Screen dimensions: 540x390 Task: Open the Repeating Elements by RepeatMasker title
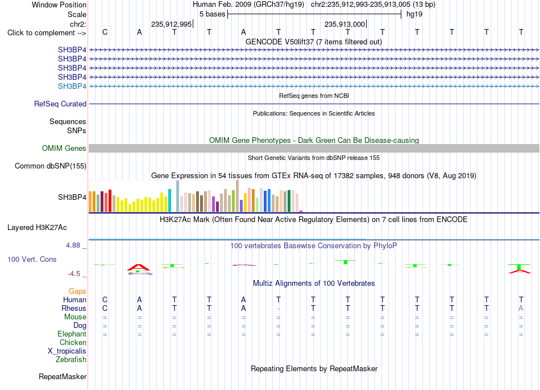coord(314,368)
